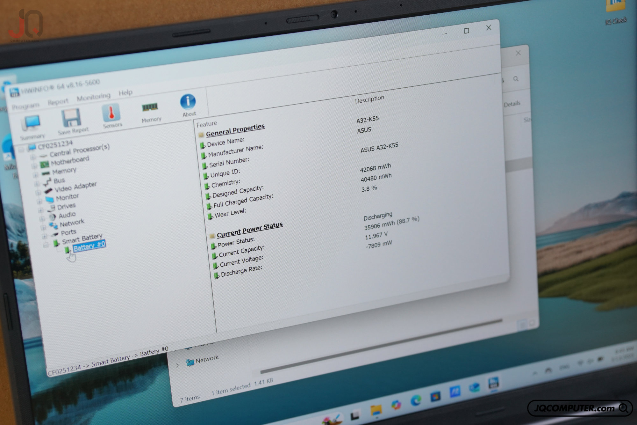Open the Monitoring menu
Image resolution: width=637 pixels, height=425 pixels.
point(93,97)
